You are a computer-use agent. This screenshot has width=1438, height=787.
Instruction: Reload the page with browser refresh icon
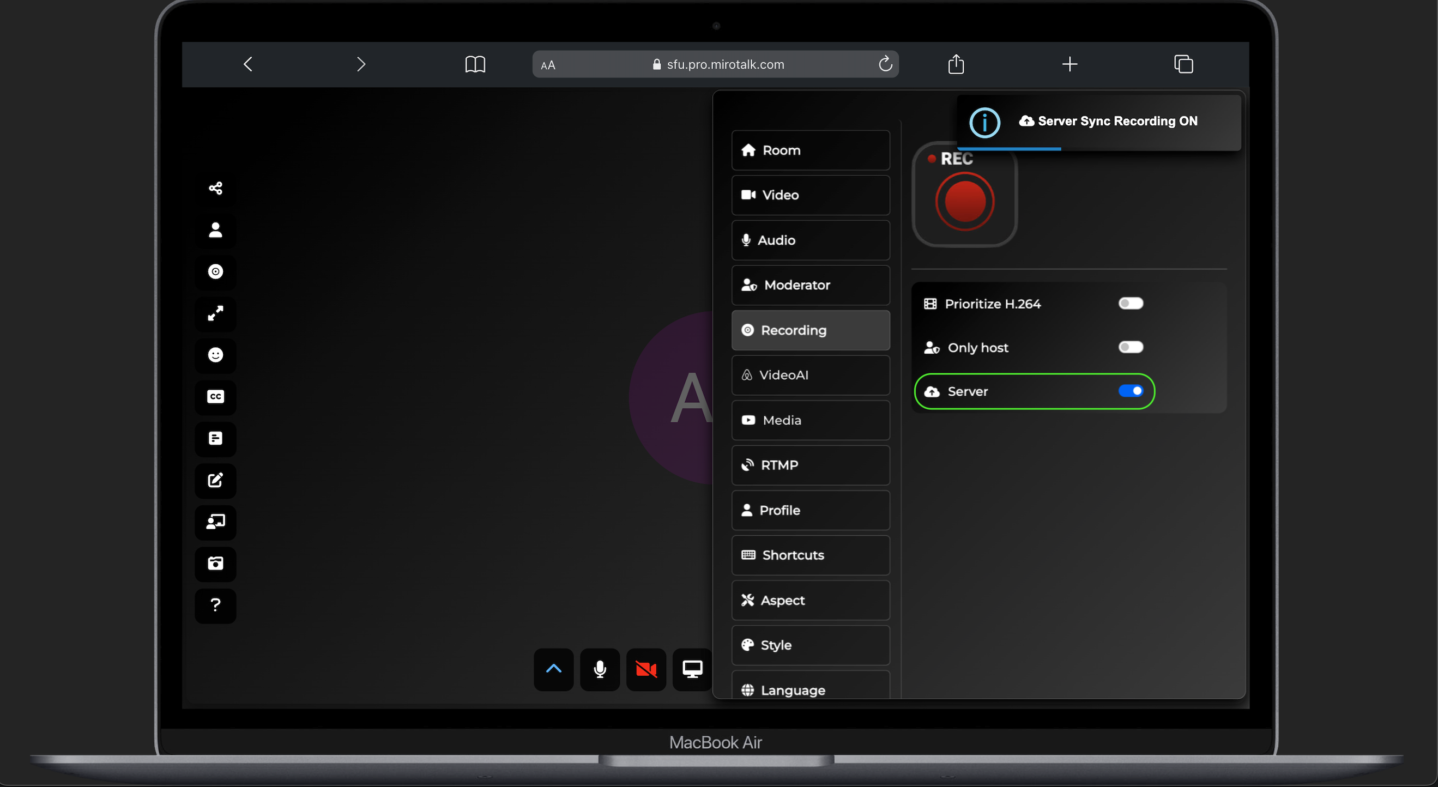coord(885,64)
